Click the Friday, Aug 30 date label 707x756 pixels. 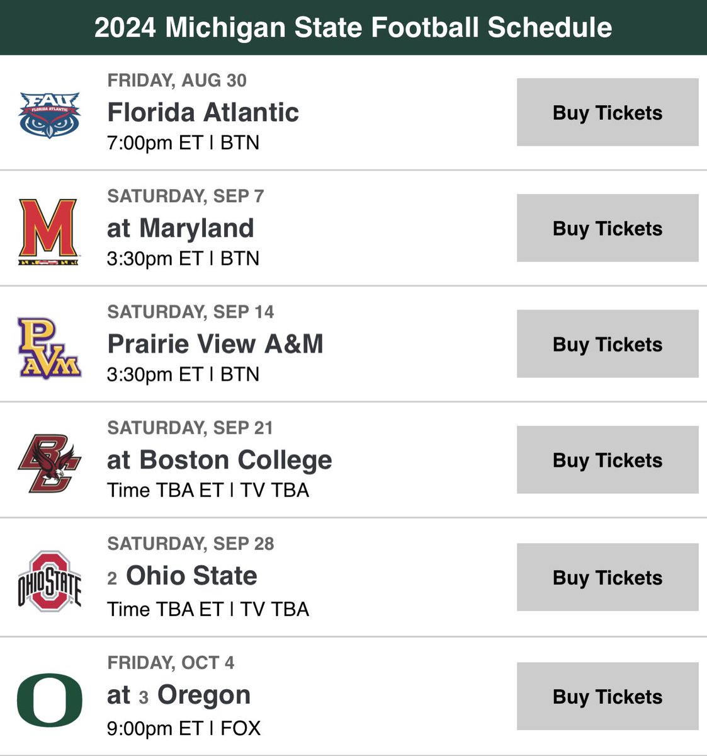[x=177, y=81]
